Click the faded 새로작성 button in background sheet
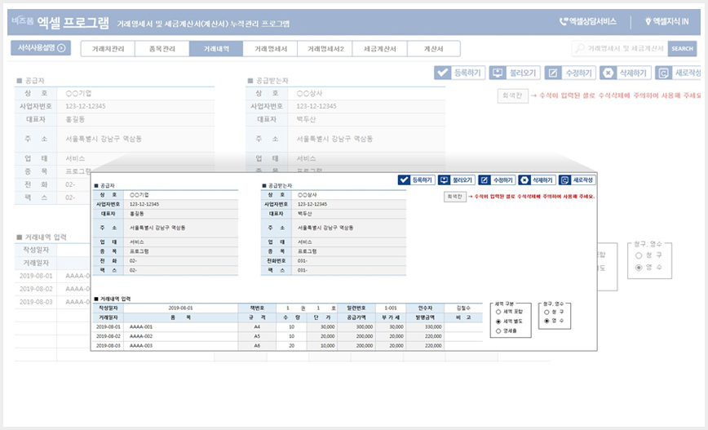This screenshot has width=708, height=430. (x=678, y=73)
